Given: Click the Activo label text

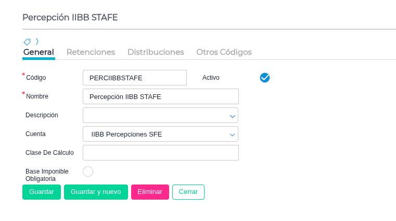Looking at the screenshot, I should pyautogui.click(x=211, y=78).
